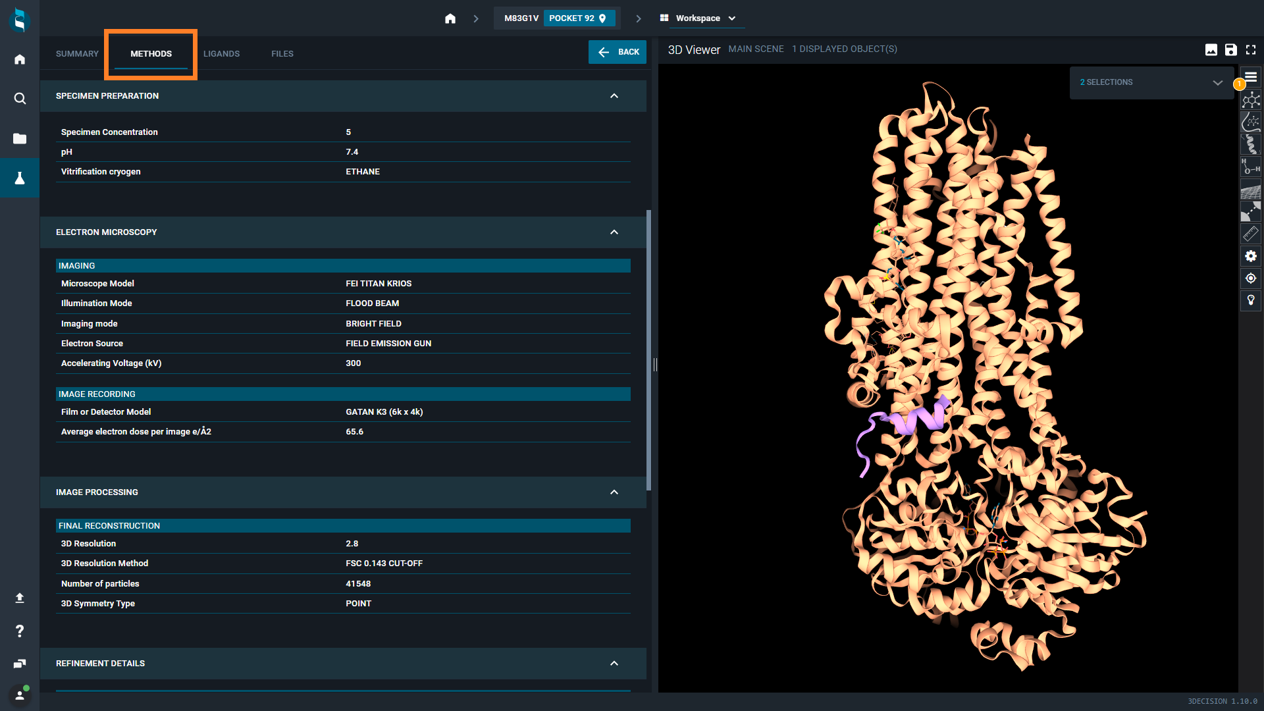
Task: Click the Back button
Action: [617, 52]
